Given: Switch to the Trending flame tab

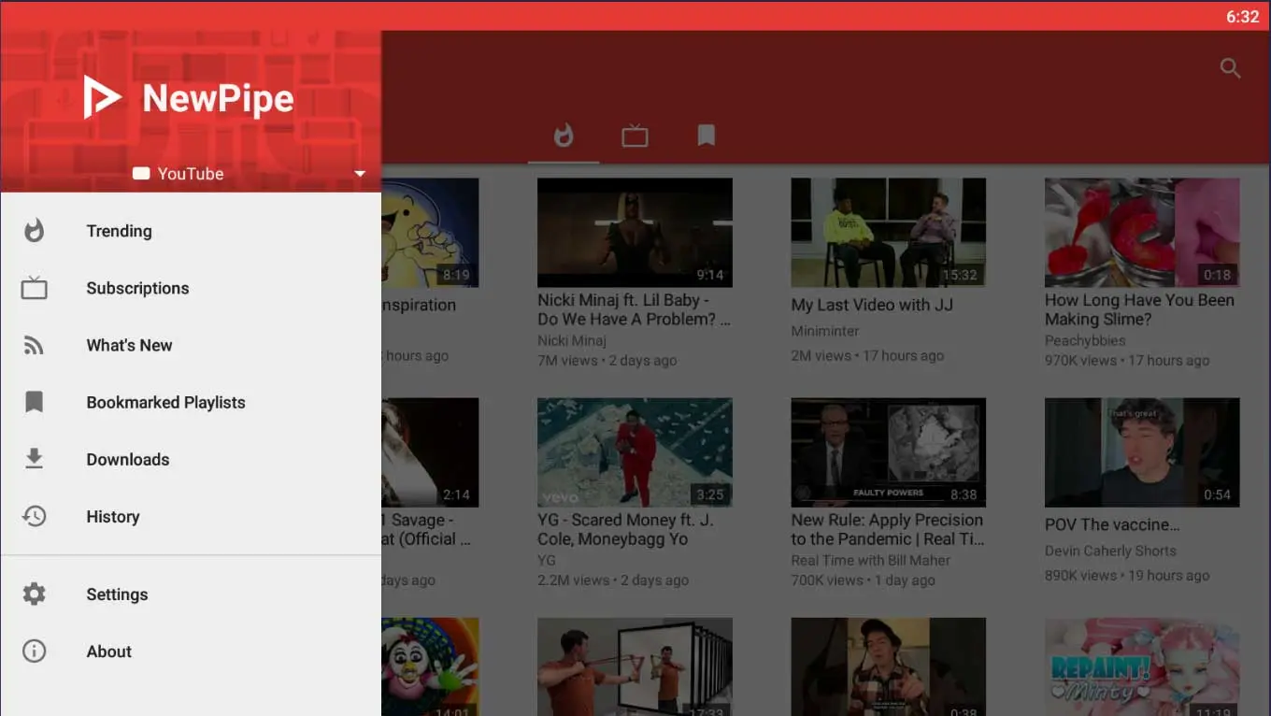Looking at the screenshot, I should pos(564,136).
